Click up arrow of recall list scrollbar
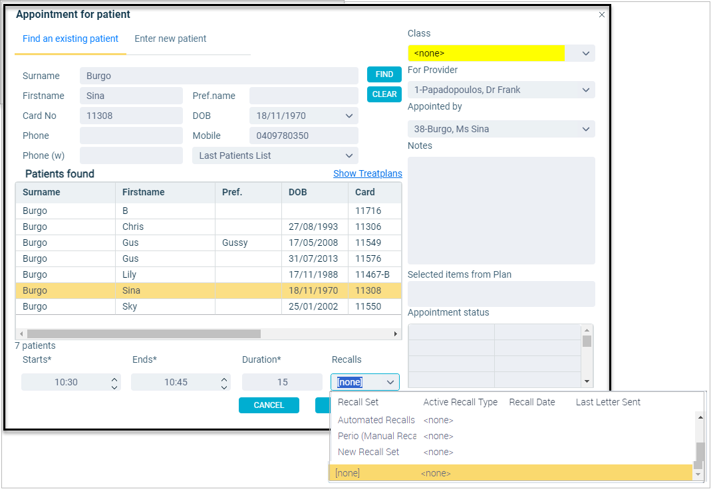Viewport: 711px width, 491px height. tap(700, 417)
